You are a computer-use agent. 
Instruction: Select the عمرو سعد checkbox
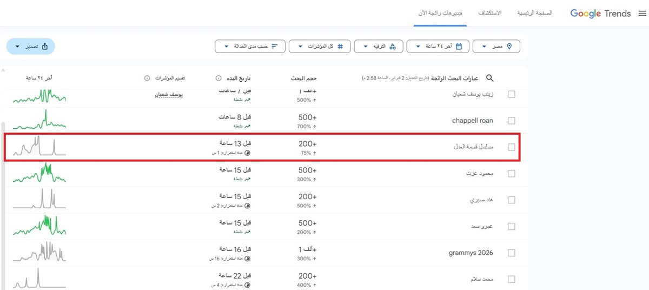pyautogui.click(x=512, y=227)
